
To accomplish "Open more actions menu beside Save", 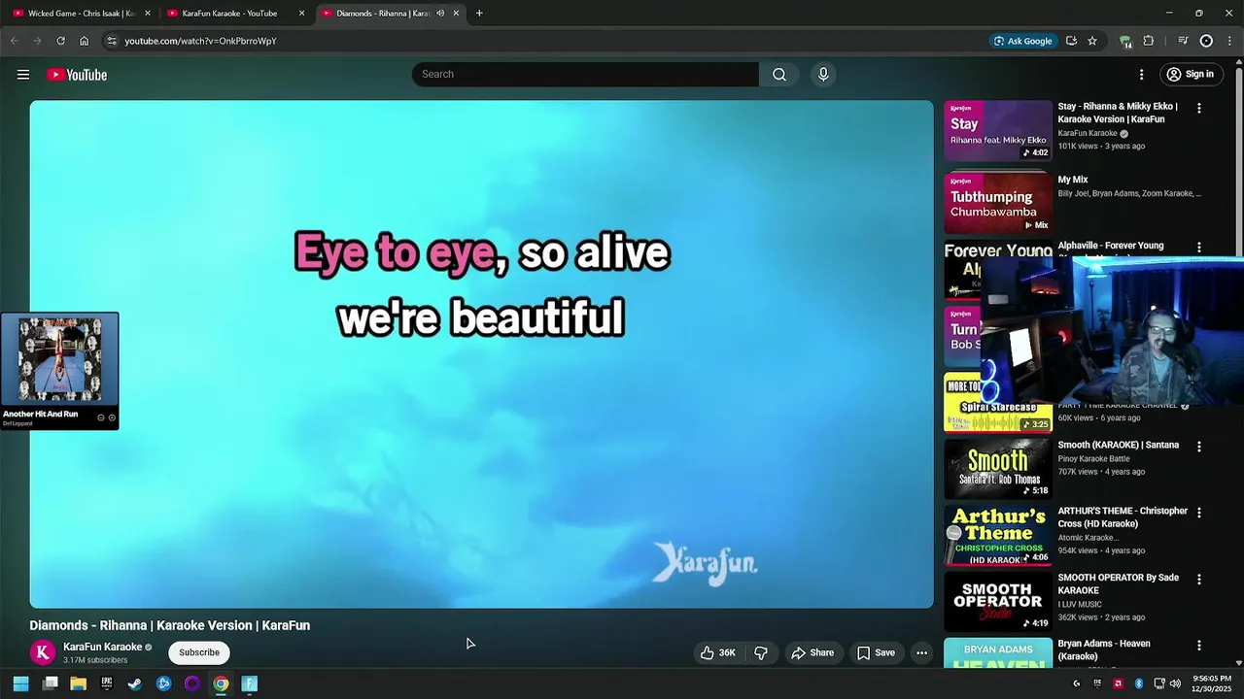I will pyautogui.click(x=922, y=652).
